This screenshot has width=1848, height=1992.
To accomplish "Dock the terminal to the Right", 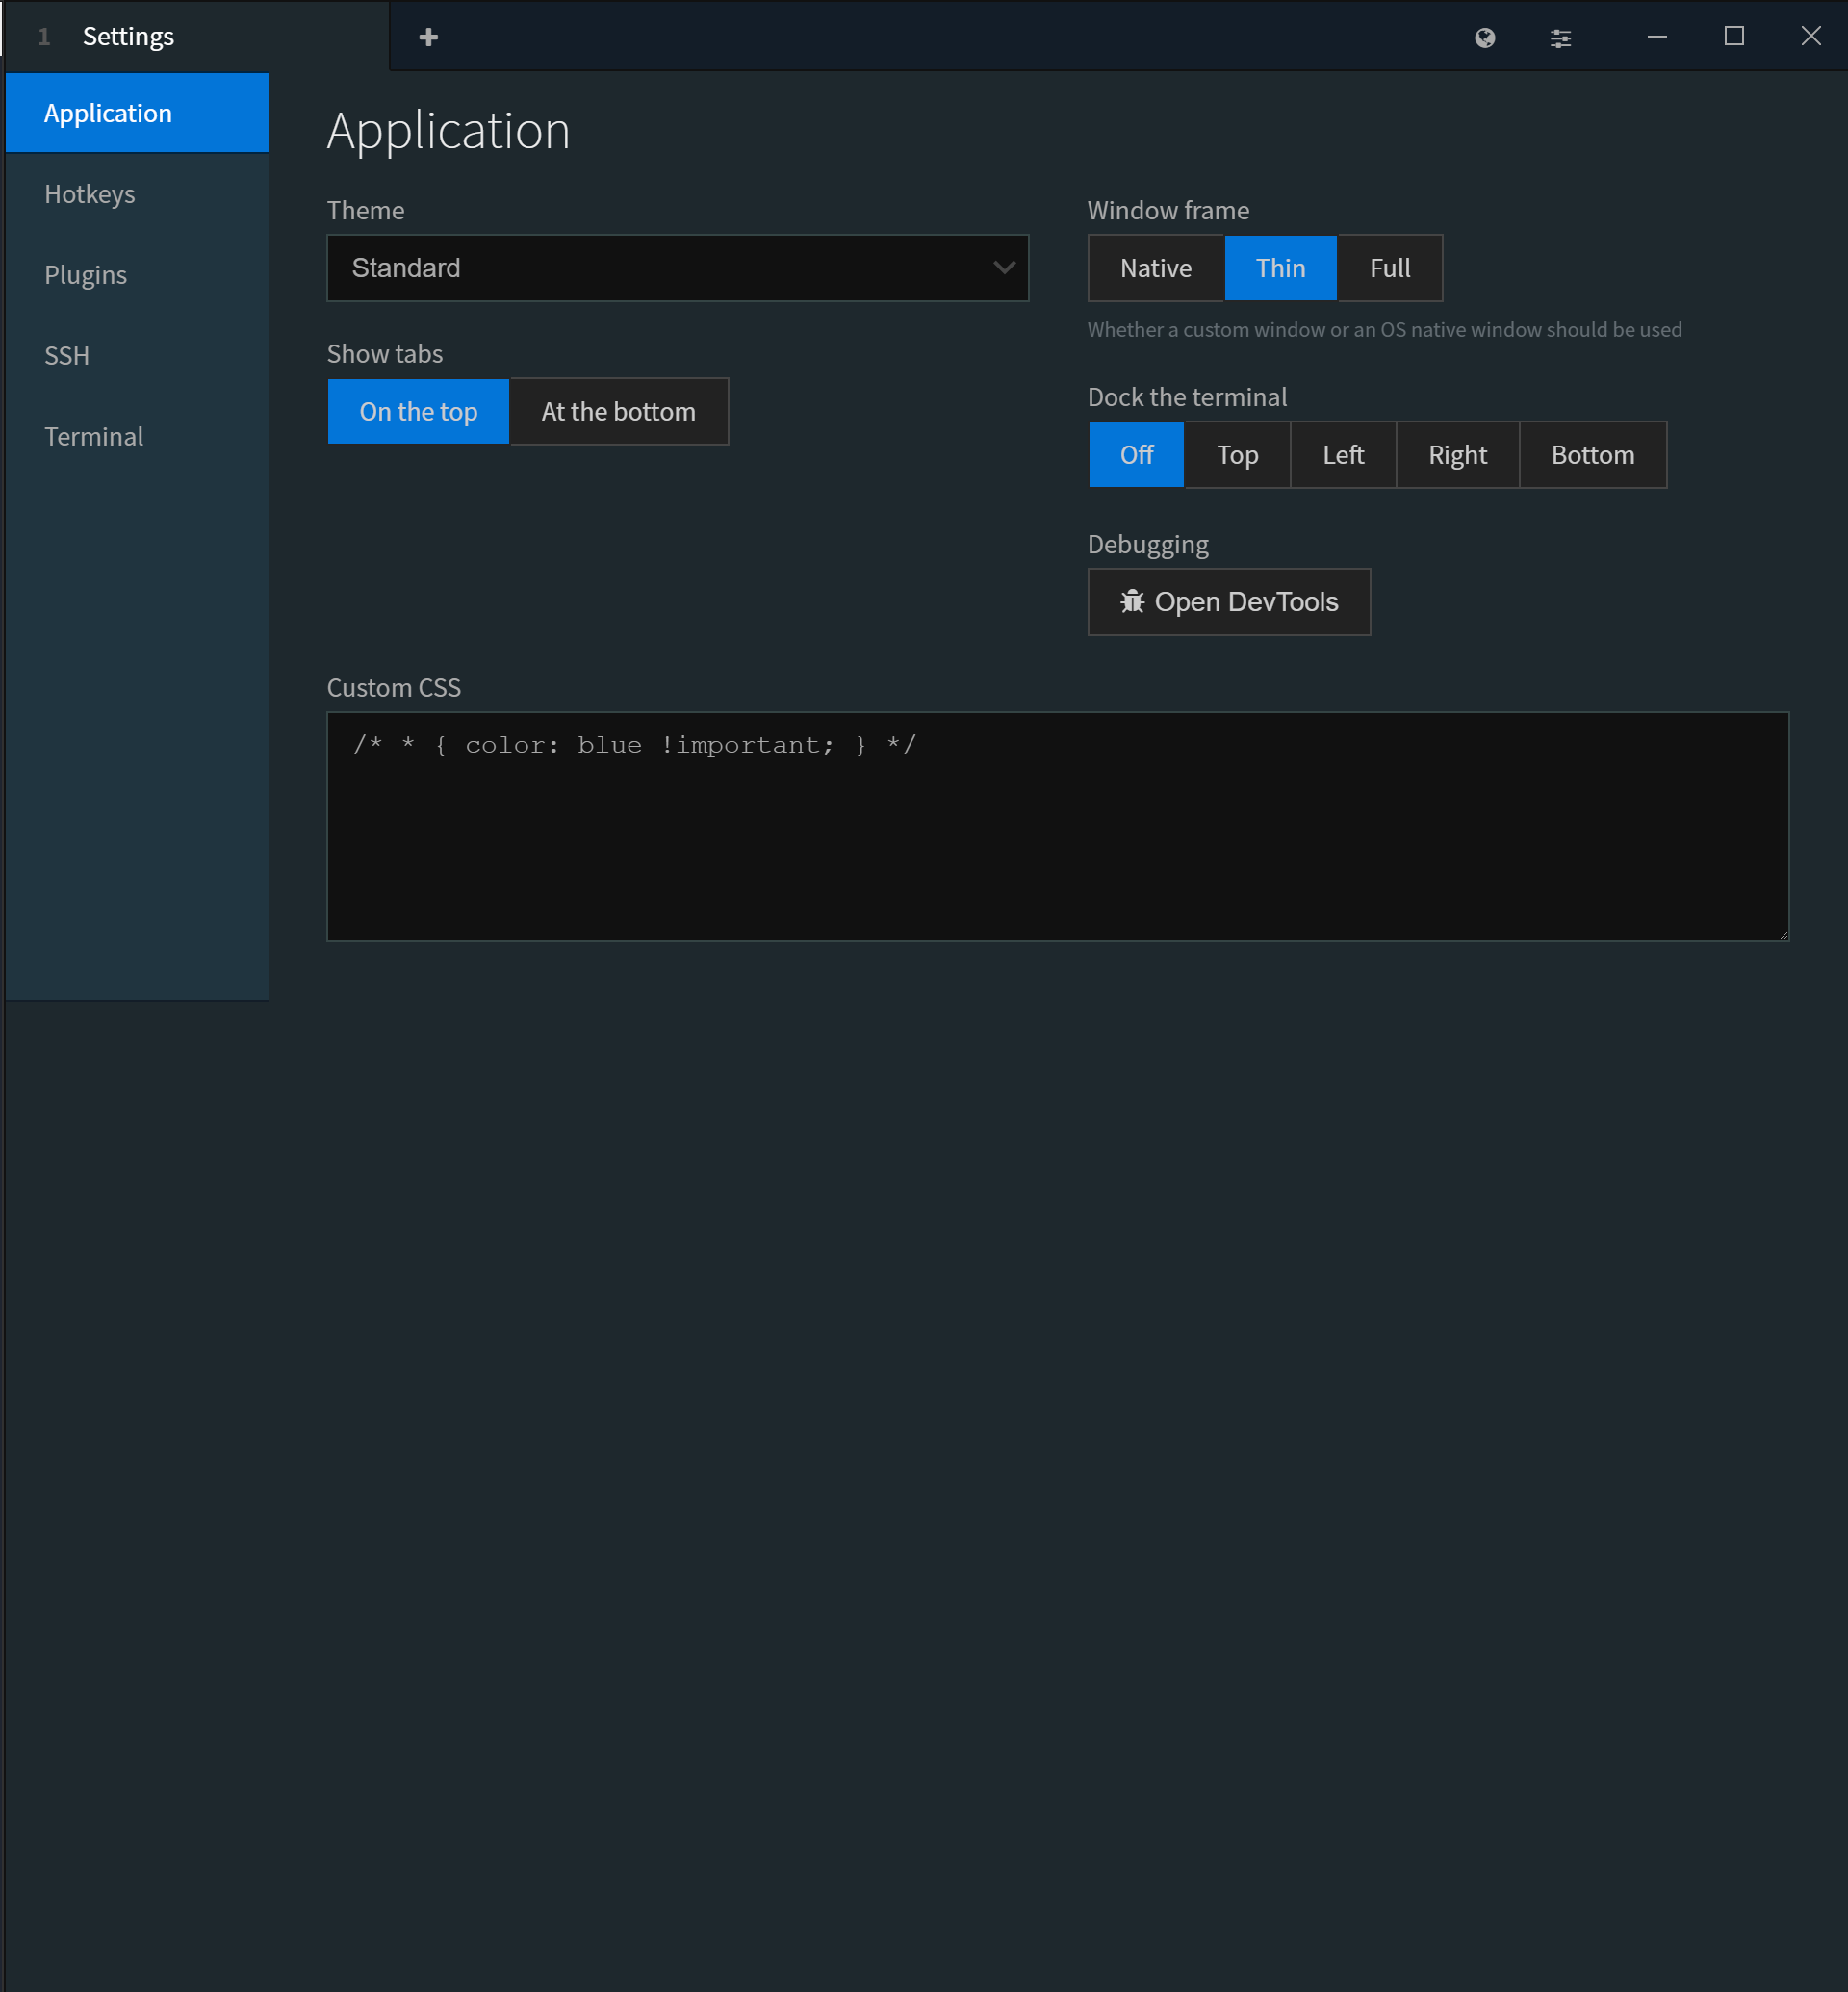I will point(1457,455).
